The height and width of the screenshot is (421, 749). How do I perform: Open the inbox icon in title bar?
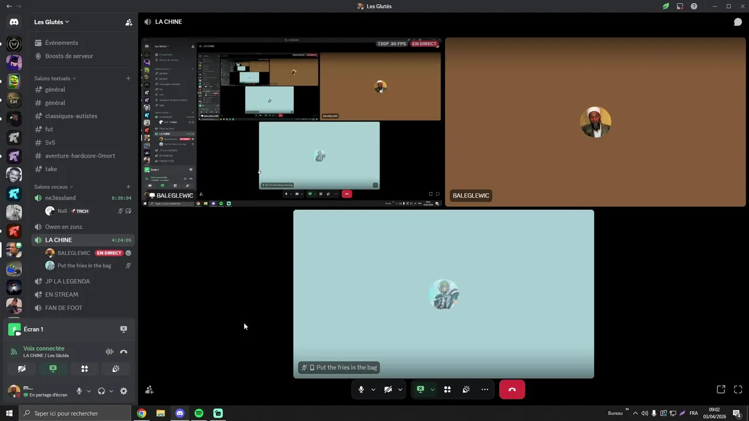point(680,6)
